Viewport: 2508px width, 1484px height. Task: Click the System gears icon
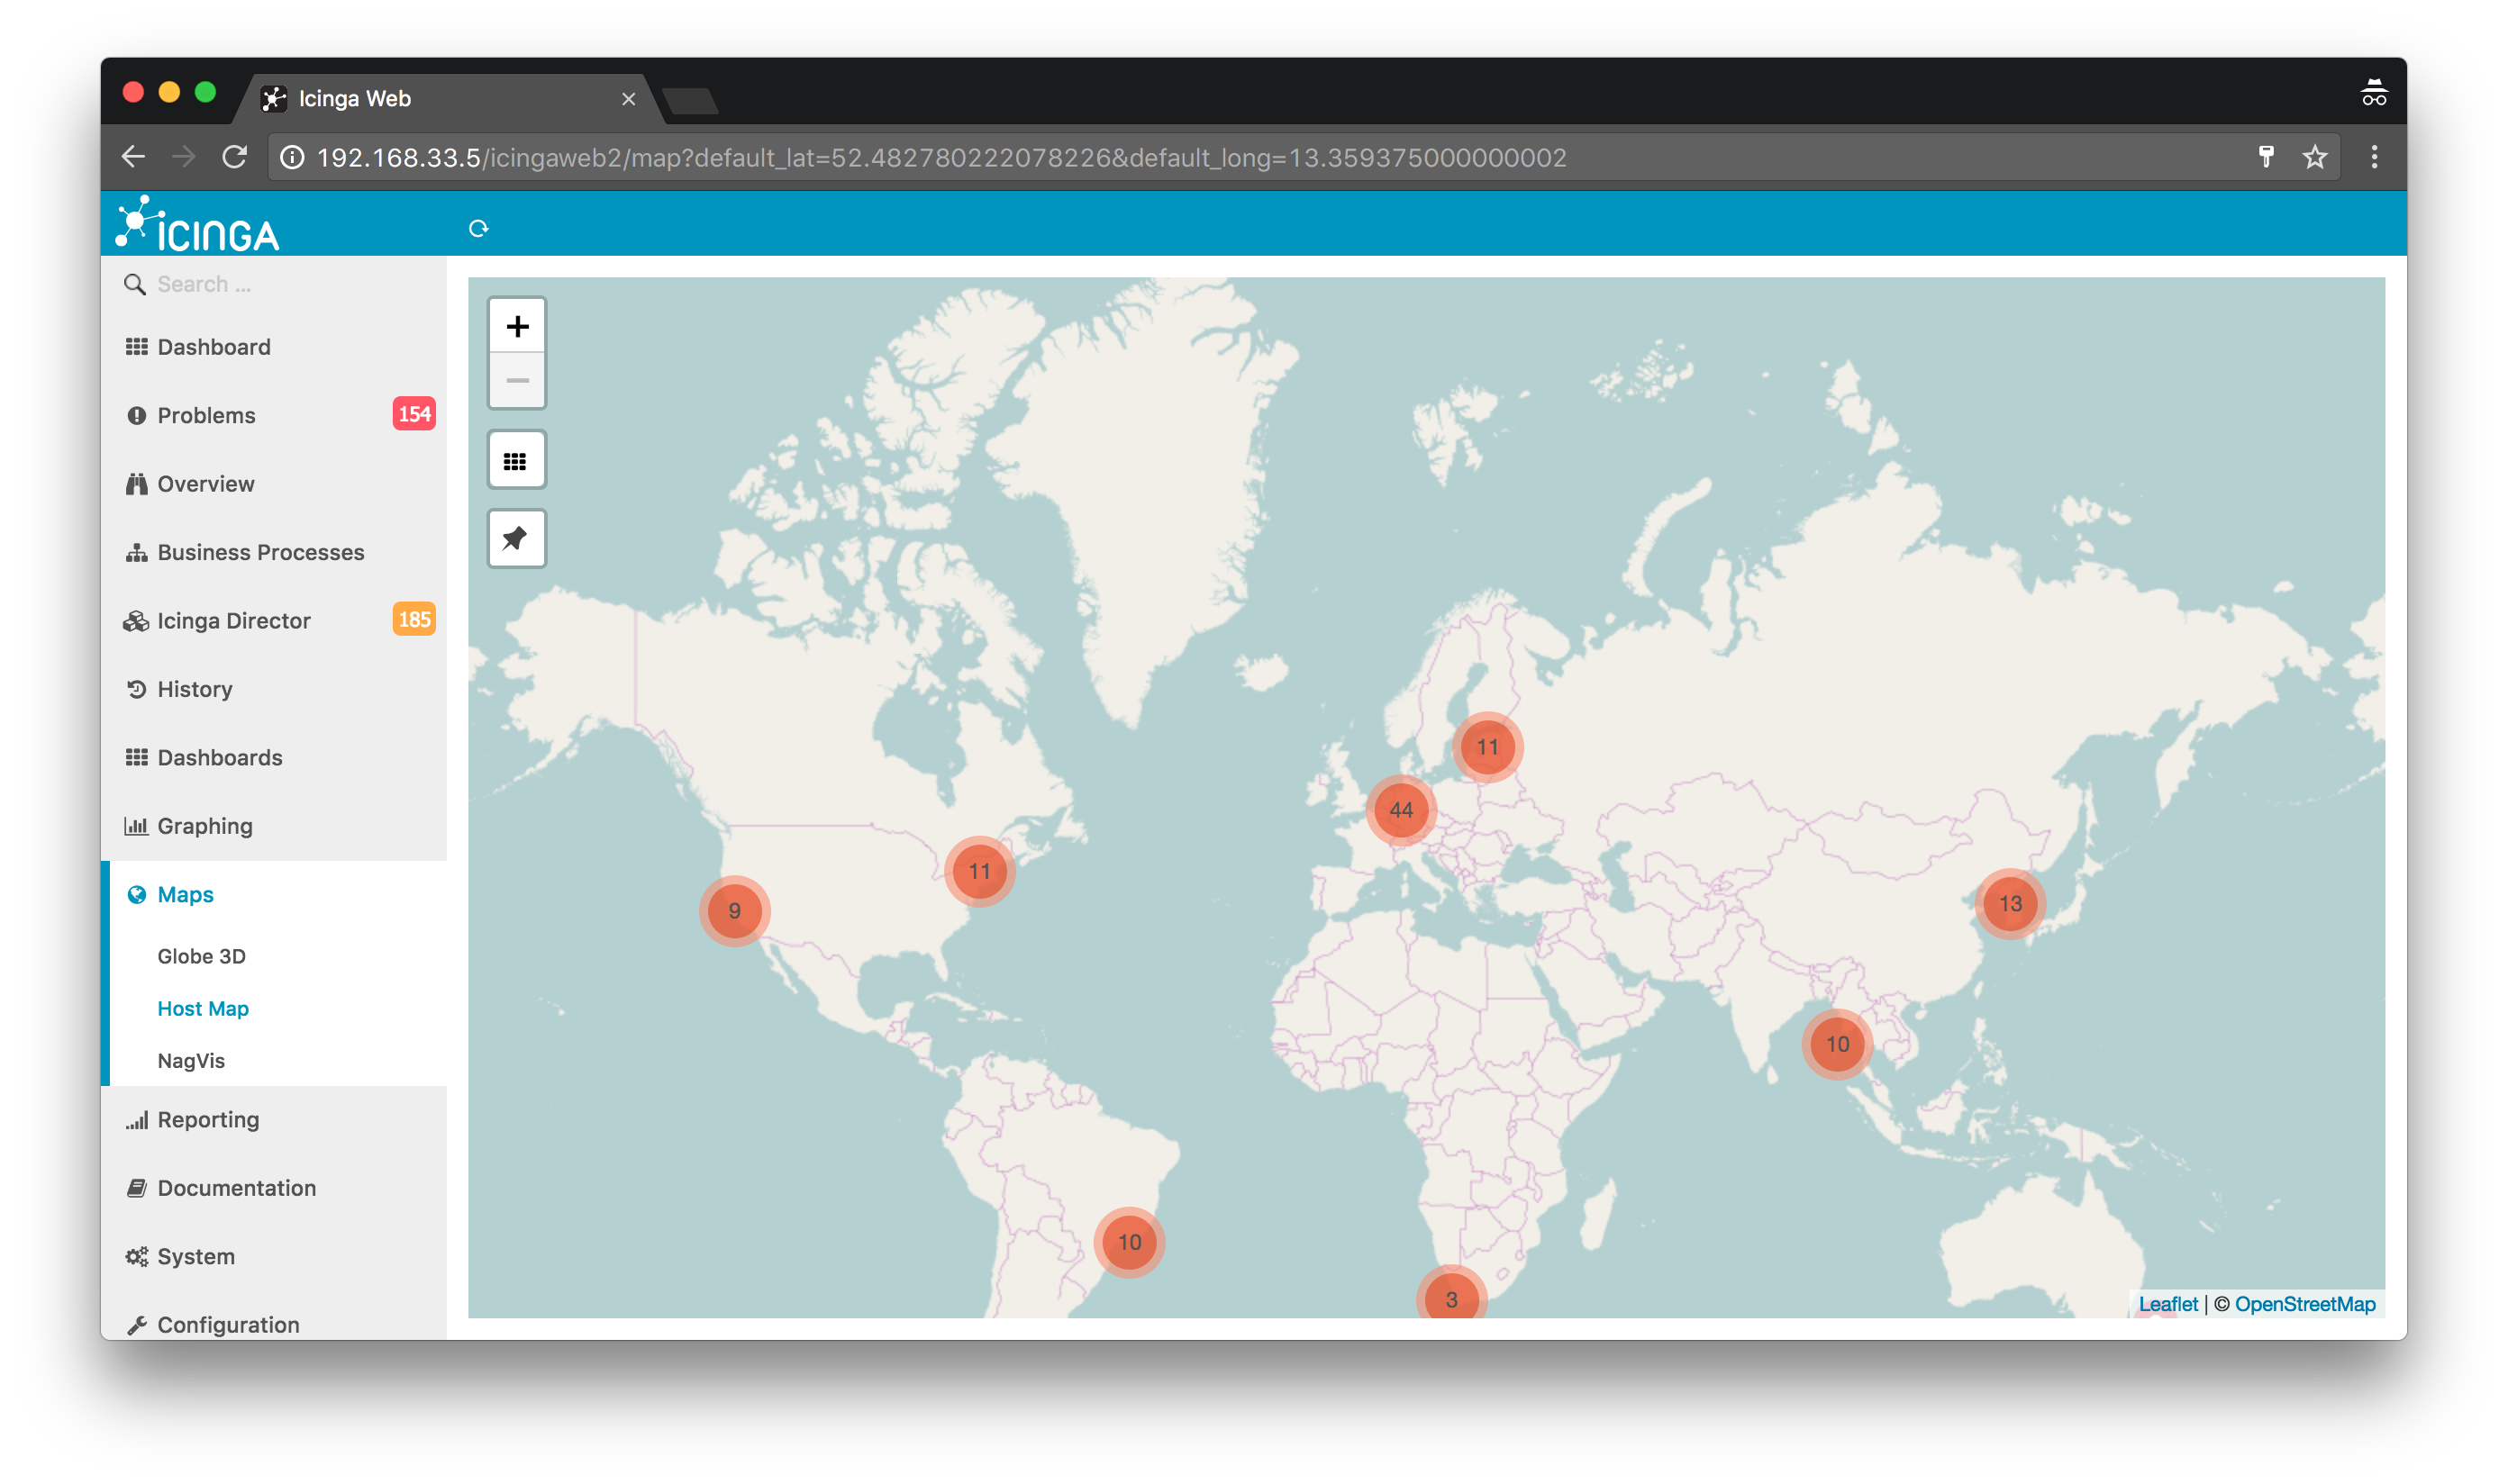click(136, 1257)
